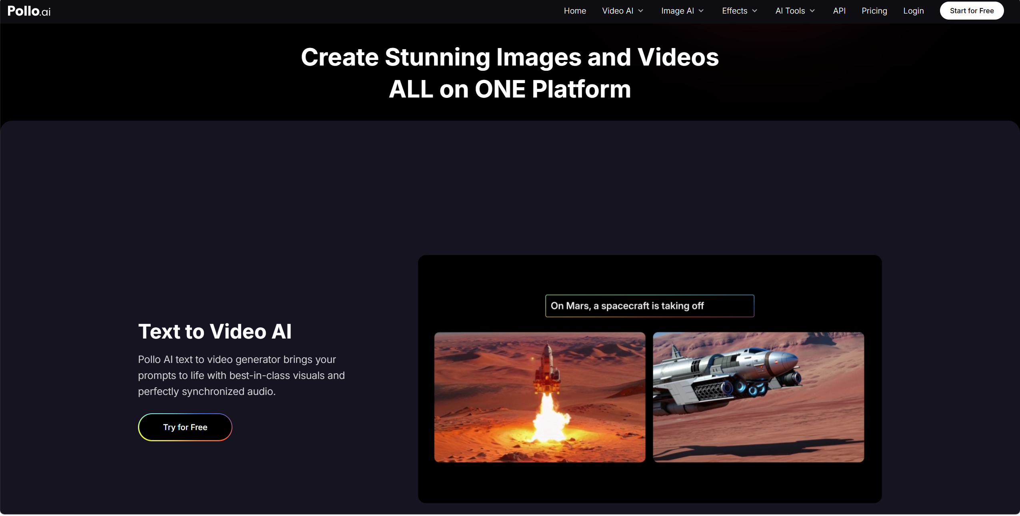Open the Pricing page

click(874, 11)
